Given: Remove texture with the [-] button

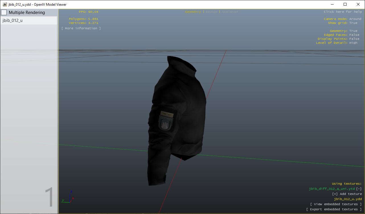Looking at the screenshot, I should 359,189.
